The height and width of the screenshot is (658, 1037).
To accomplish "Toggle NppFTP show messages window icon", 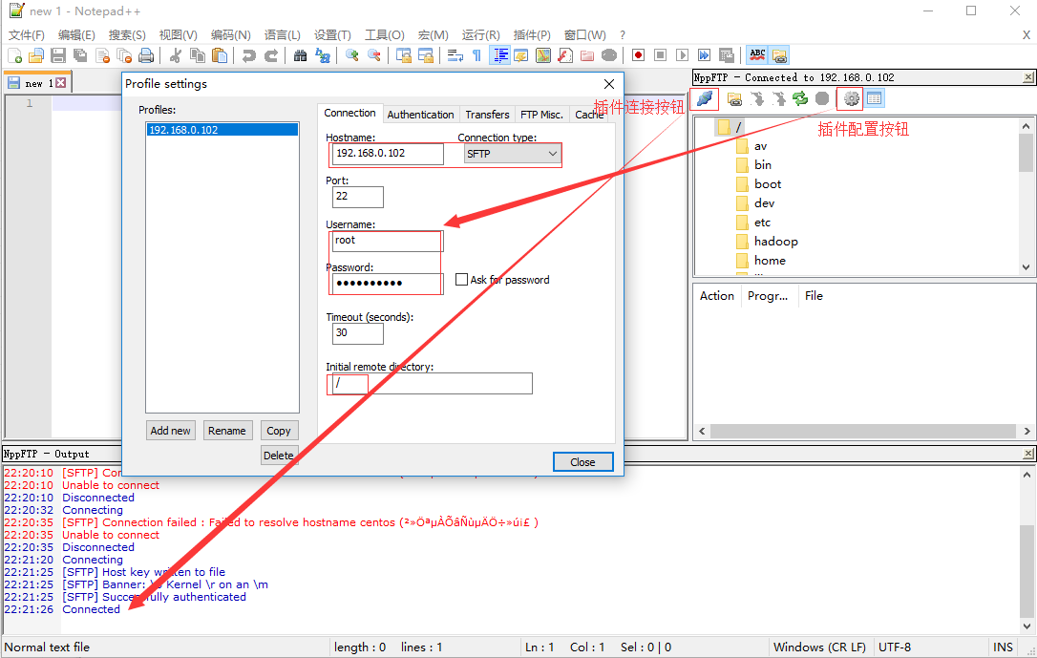I will point(875,98).
